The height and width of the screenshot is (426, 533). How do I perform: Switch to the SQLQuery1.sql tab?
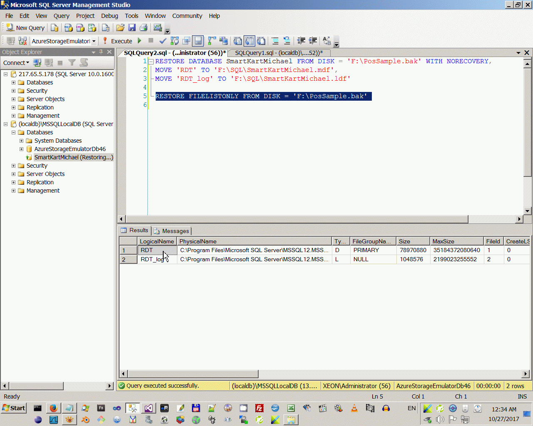click(x=279, y=53)
